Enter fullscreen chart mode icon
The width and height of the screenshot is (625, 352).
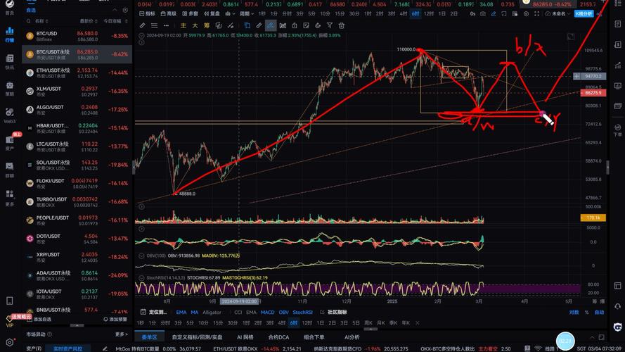click(x=537, y=13)
